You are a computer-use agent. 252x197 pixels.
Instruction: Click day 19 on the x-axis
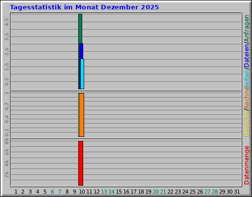pyautogui.click(x=148, y=192)
